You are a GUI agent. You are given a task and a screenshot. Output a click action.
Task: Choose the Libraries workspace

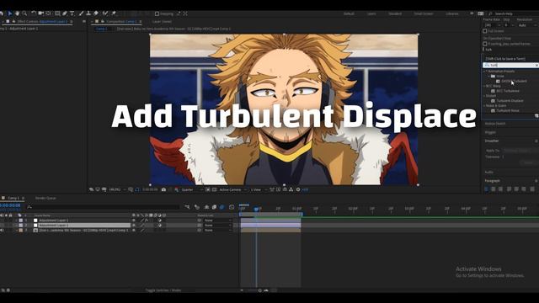click(452, 13)
